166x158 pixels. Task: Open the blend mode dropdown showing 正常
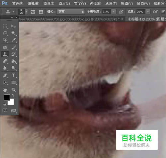click(71, 12)
